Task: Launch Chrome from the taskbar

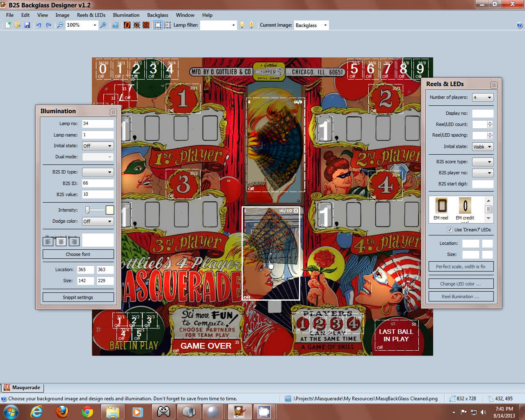Action: click(87, 412)
